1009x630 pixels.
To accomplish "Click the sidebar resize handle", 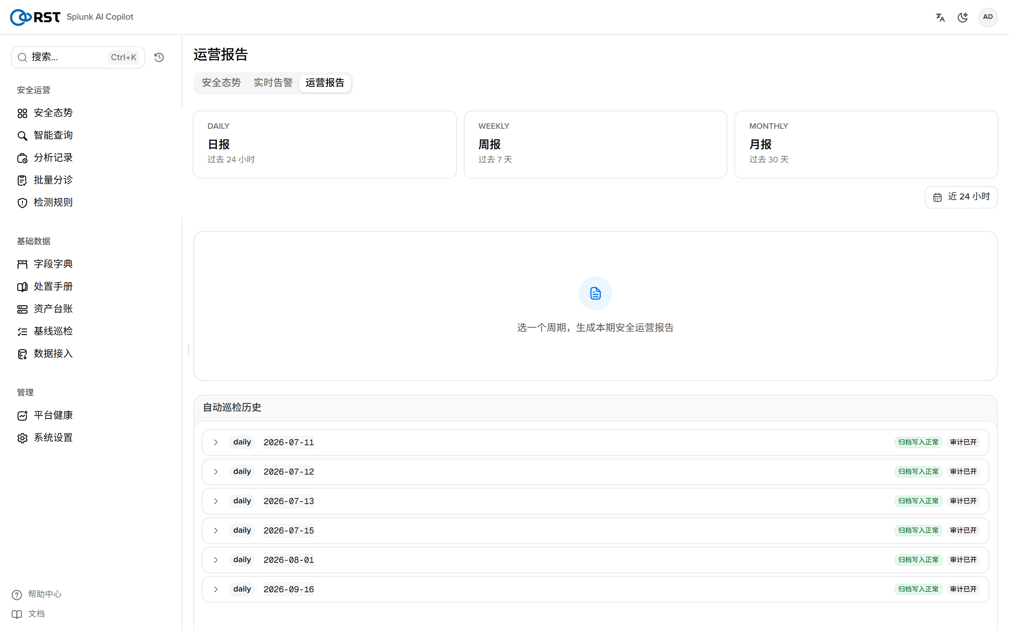I will click(x=188, y=350).
